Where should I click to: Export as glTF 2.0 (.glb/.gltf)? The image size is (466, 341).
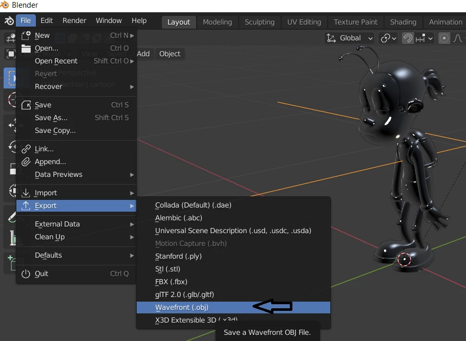click(234, 294)
